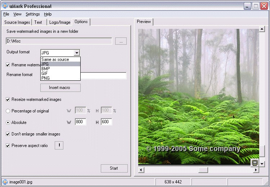Click the 638 x 442 status text
The height and width of the screenshot is (187, 270).
[173, 182]
